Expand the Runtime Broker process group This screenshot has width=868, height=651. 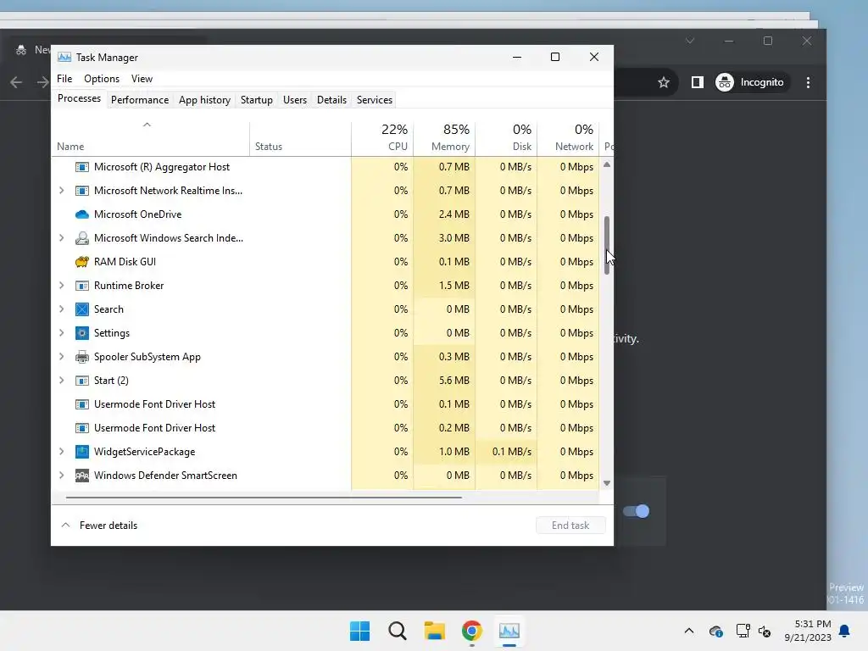[61, 286]
